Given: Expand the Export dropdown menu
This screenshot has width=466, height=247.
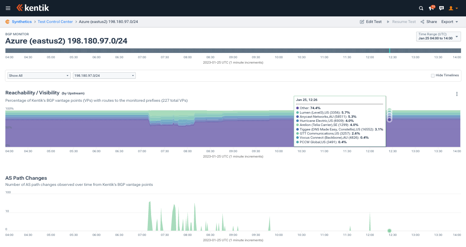Looking at the screenshot, I should (x=450, y=22).
